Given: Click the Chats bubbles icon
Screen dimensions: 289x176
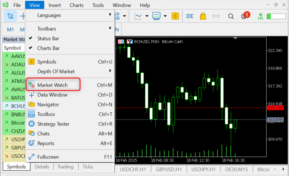Looking at the screenshot, I should (31, 133).
